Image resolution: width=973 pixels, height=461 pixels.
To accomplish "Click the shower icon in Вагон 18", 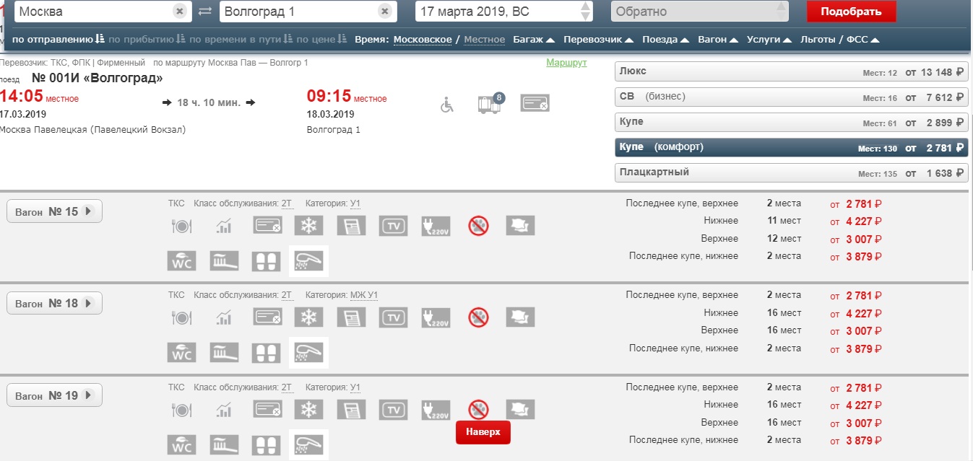I will (x=308, y=353).
